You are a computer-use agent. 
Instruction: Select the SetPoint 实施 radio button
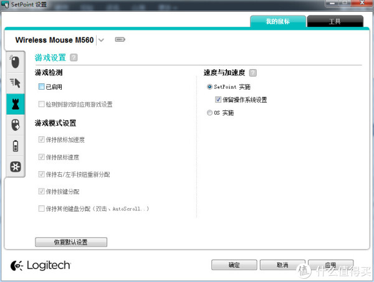(209, 87)
